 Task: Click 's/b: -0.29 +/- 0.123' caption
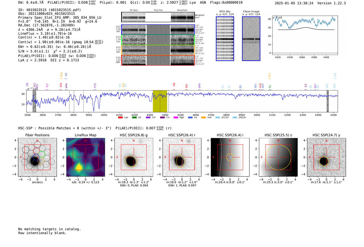pos(86,182)
